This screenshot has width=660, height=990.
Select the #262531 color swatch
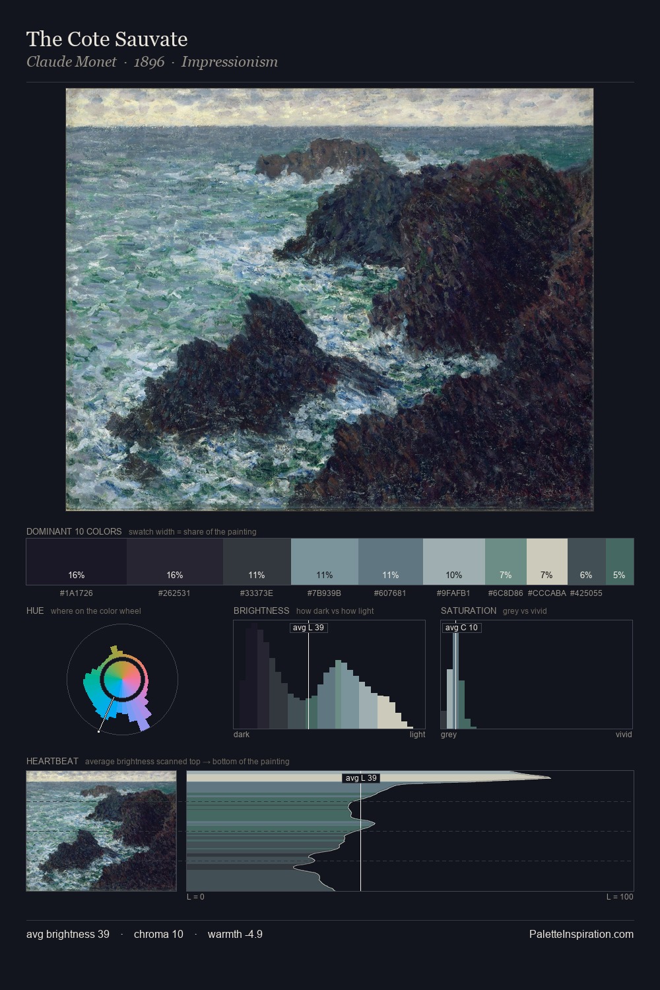175,562
